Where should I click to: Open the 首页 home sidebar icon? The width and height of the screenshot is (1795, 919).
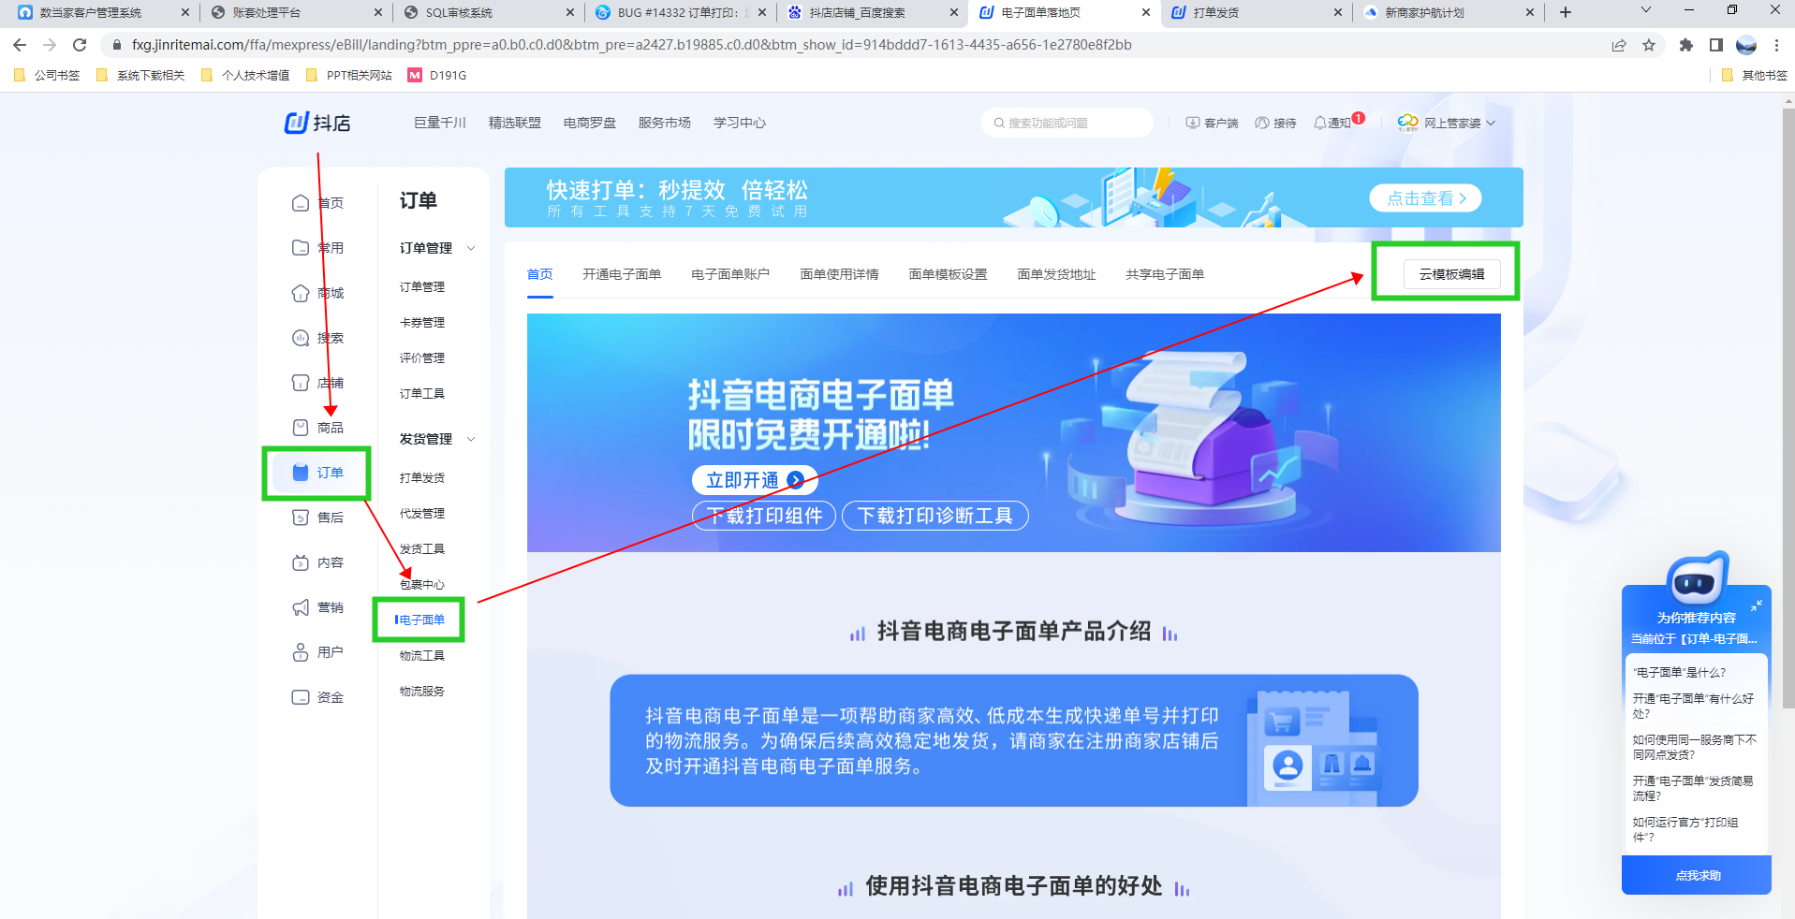[301, 203]
